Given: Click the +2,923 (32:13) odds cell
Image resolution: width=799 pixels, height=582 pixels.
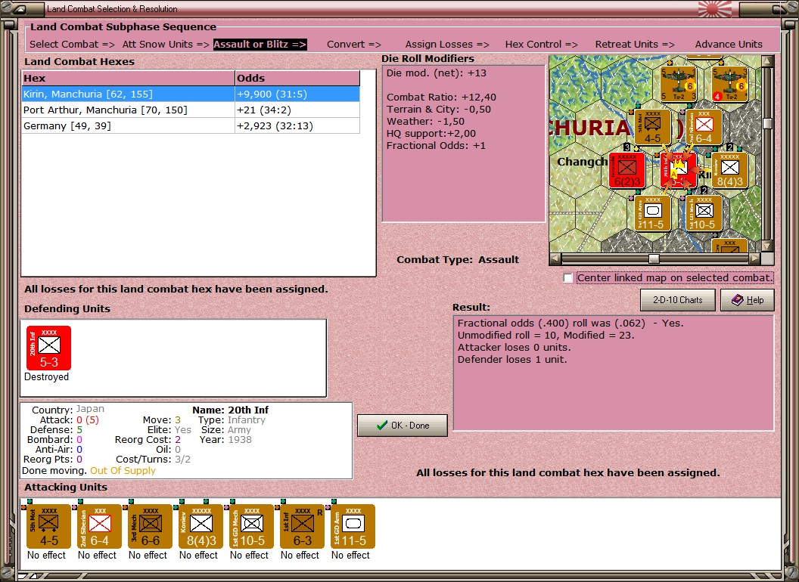Looking at the screenshot, I should tap(297, 125).
